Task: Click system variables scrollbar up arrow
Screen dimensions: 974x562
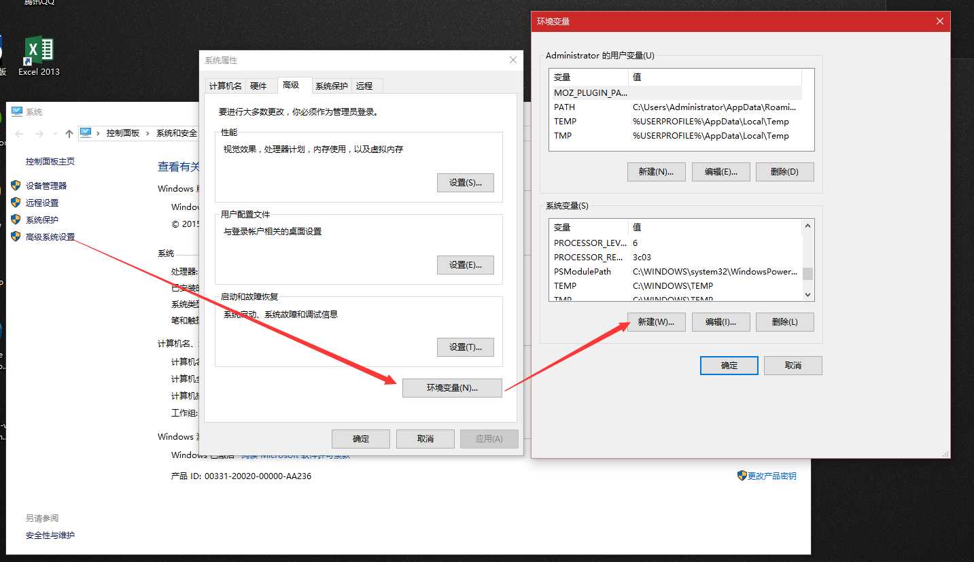Action: coord(807,226)
